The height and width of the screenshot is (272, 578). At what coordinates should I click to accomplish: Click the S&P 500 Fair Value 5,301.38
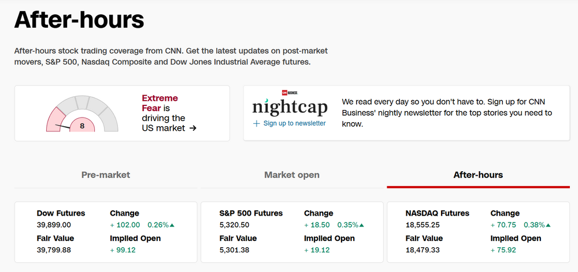235,250
